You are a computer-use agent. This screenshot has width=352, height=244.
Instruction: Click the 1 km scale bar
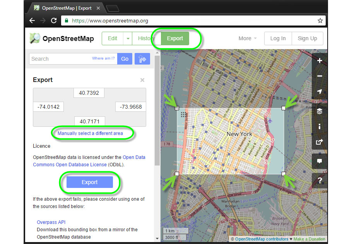[x=175, y=231]
